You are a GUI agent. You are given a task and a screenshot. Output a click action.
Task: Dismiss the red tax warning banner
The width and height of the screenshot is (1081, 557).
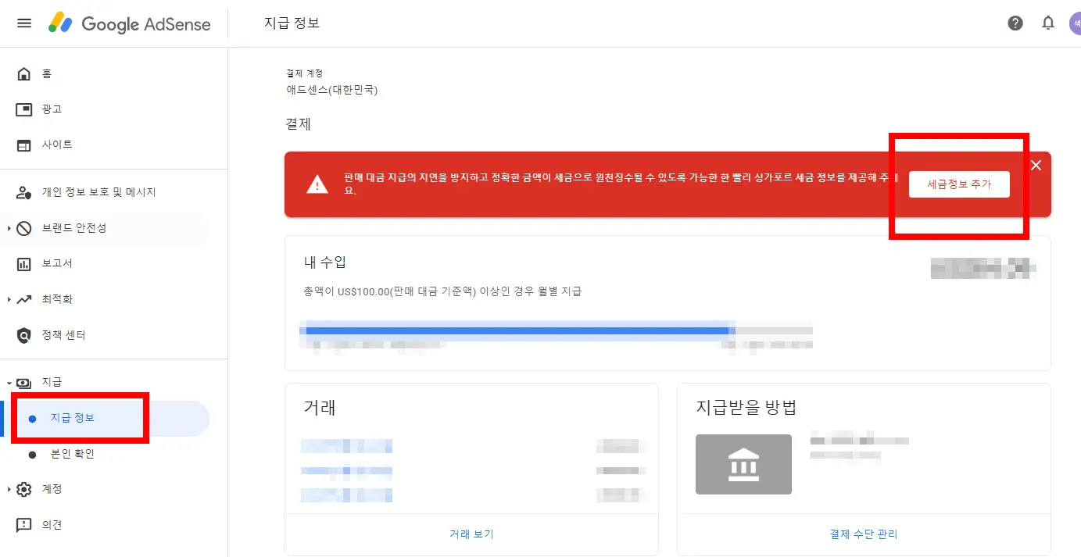pos(1036,165)
